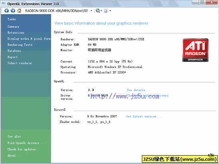219x164 pixels.
Task: Open the Summary task in sidebar
Action: (14, 26)
